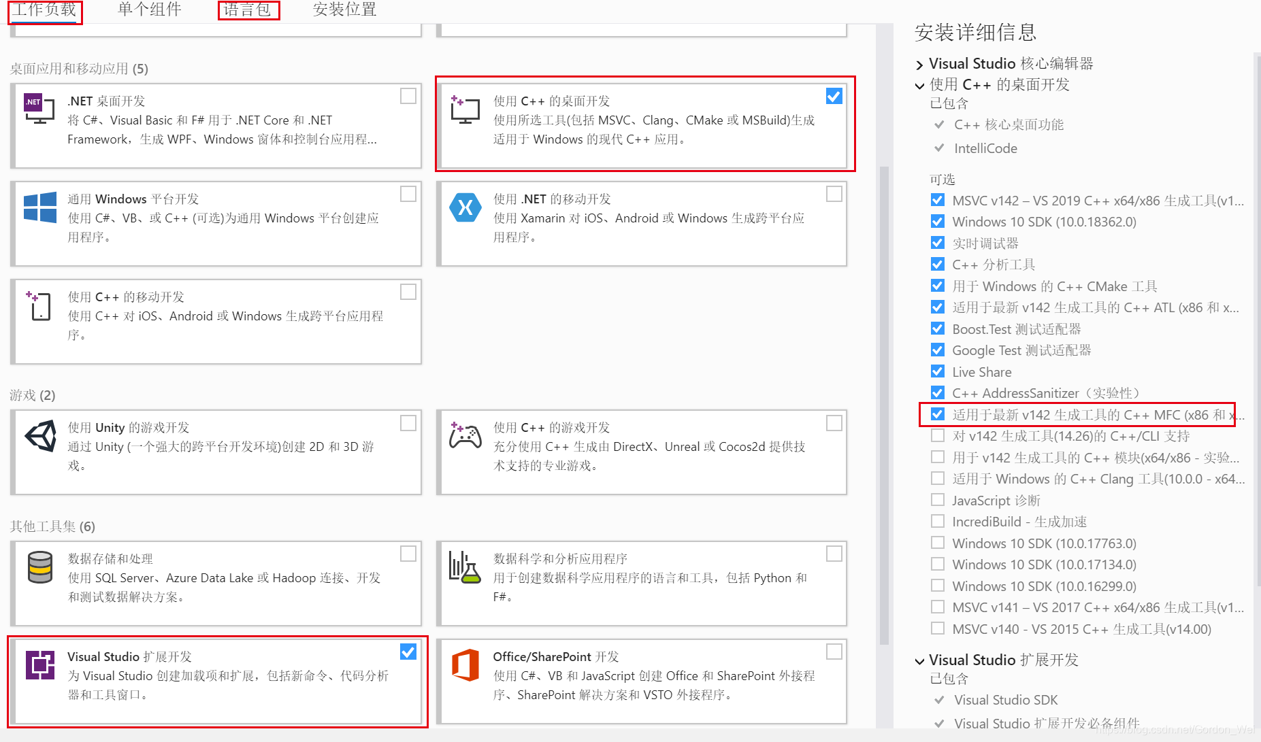Image resolution: width=1261 pixels, height=742 pixels.
Task: Enable IncrediBuild - 生成加速
Action: click(x=938, y=521)
